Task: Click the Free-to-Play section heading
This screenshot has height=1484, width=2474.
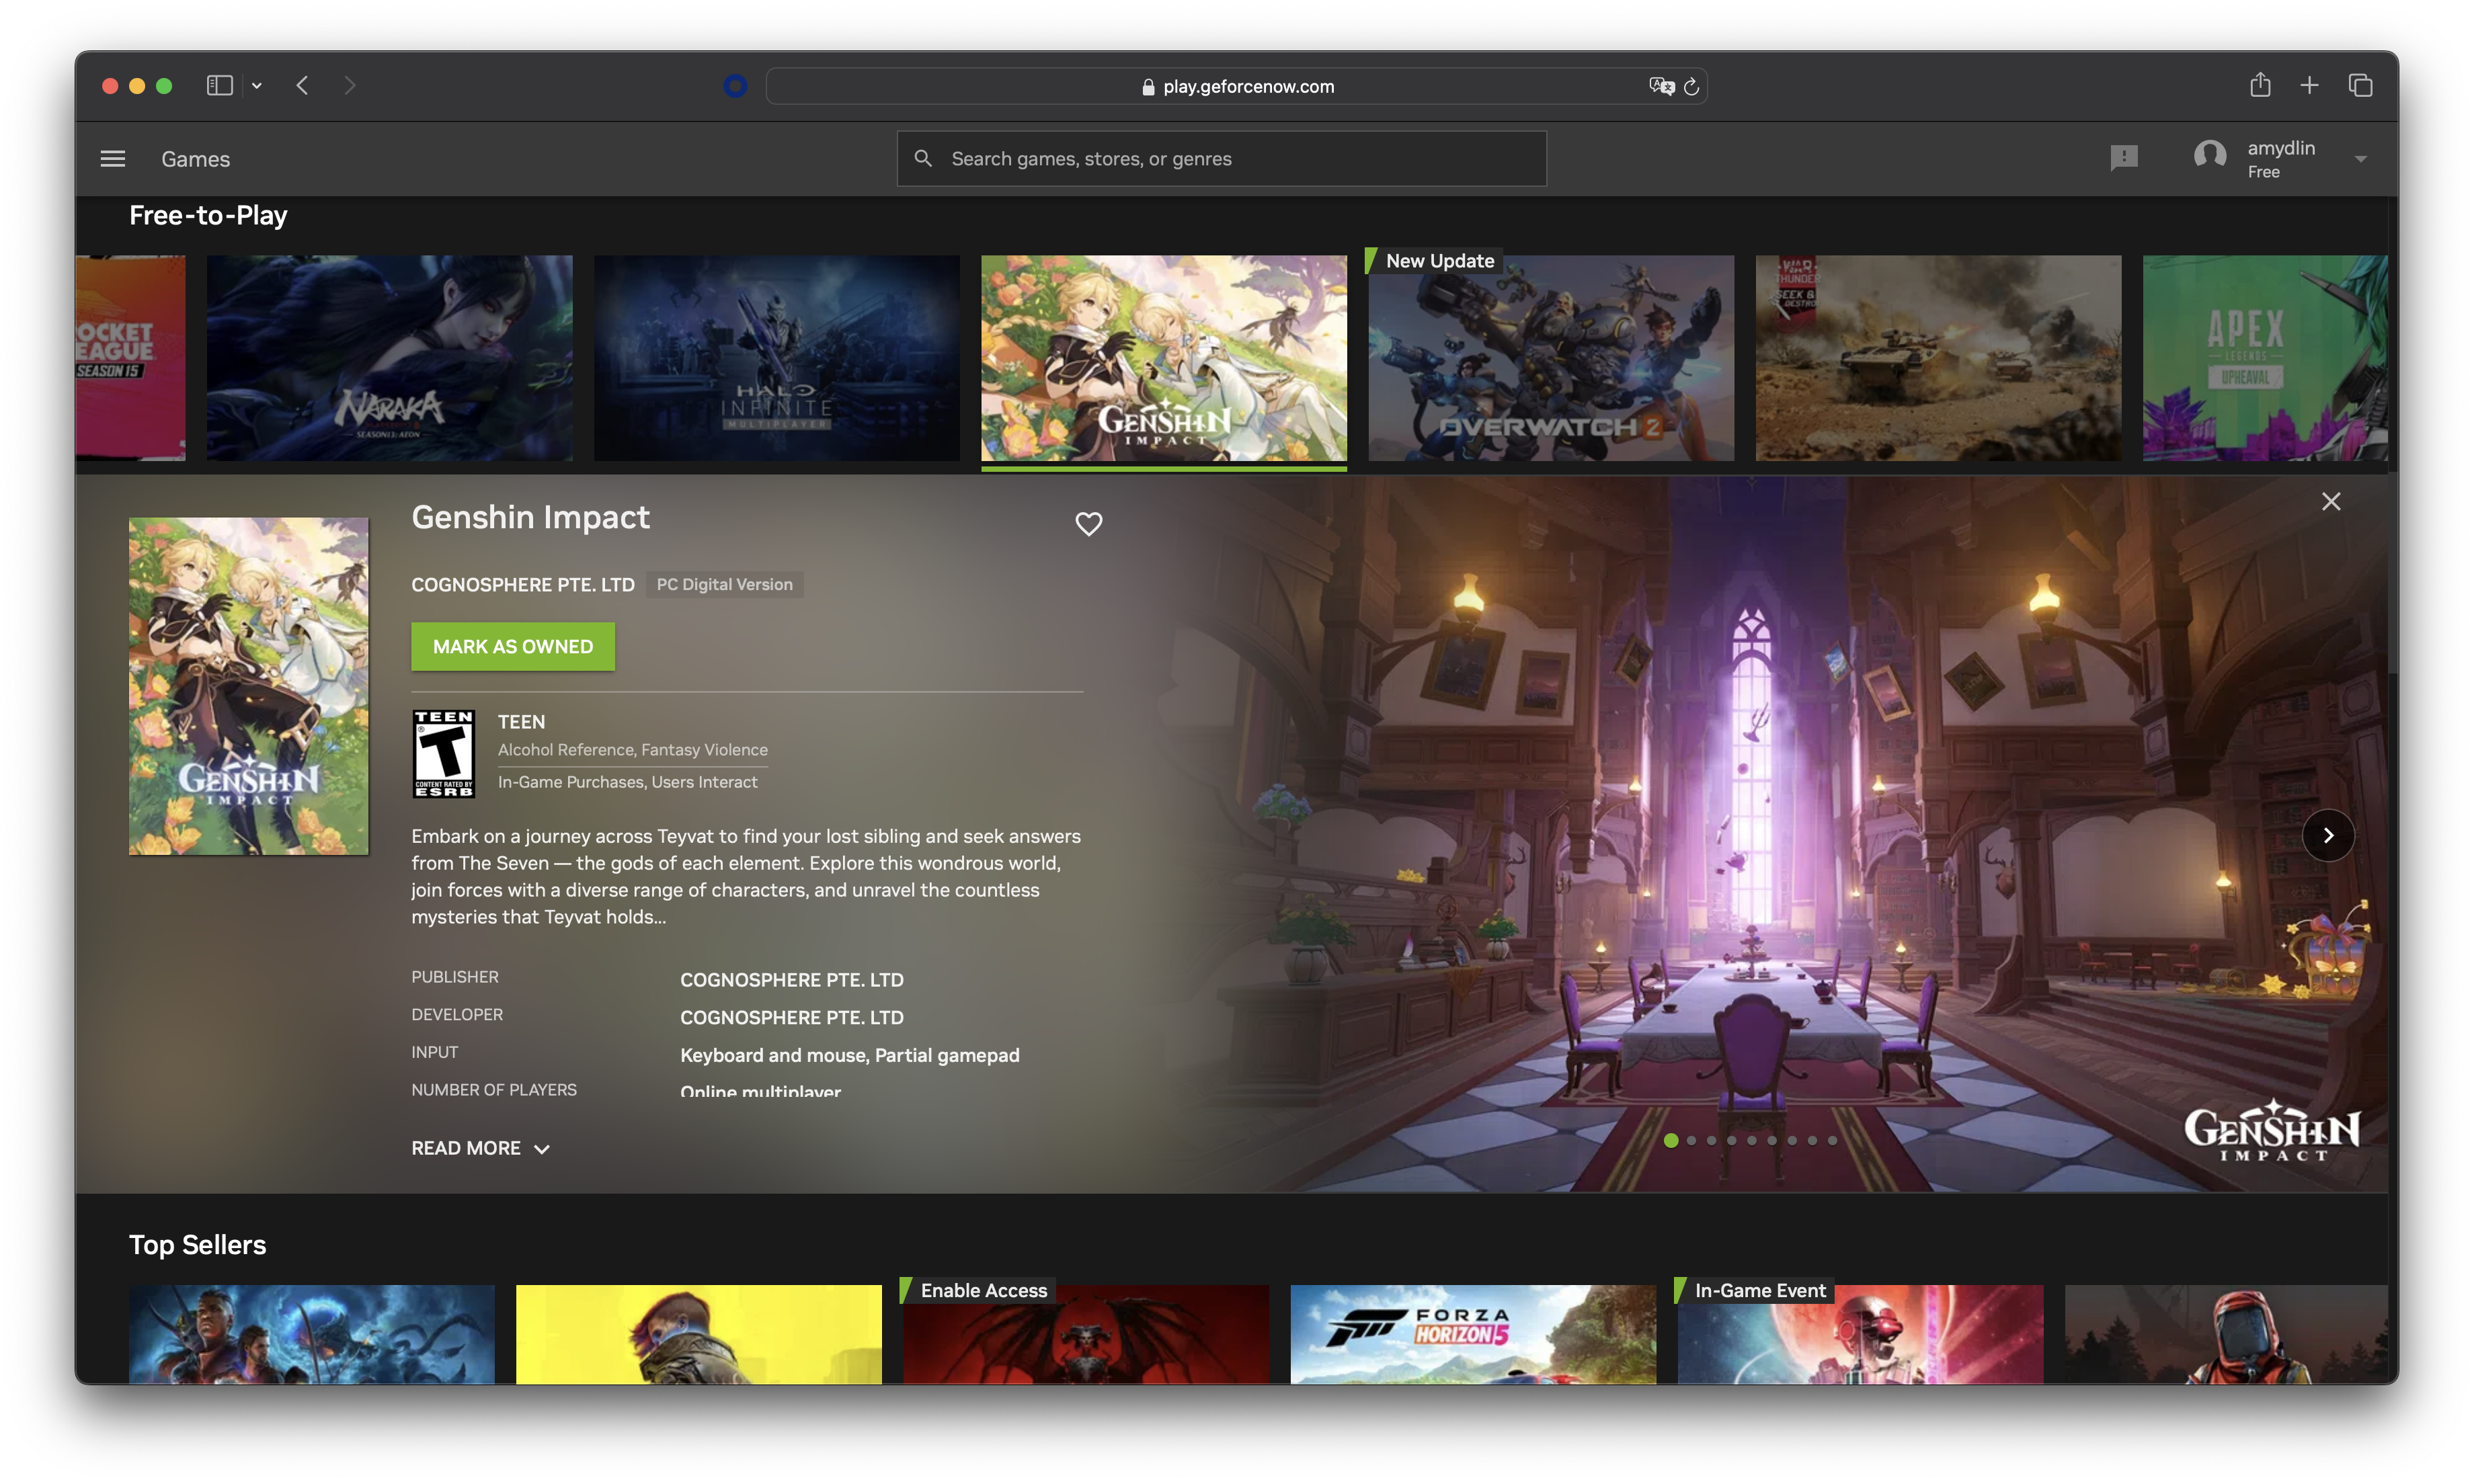Action: 208,215
